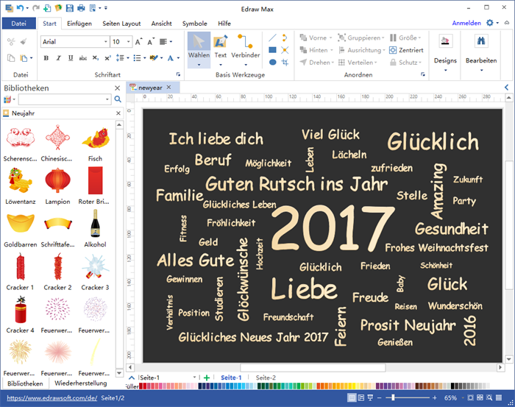Image resolution: width=515 pixels, height=407 pixels.
Task: Open the edrawsoft.com link in status bar
Action: 52,398
